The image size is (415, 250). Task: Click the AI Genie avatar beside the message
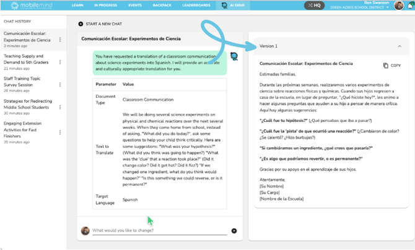234,56
